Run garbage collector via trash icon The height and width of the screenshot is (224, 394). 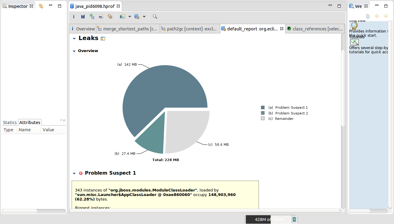click(294, 219)
